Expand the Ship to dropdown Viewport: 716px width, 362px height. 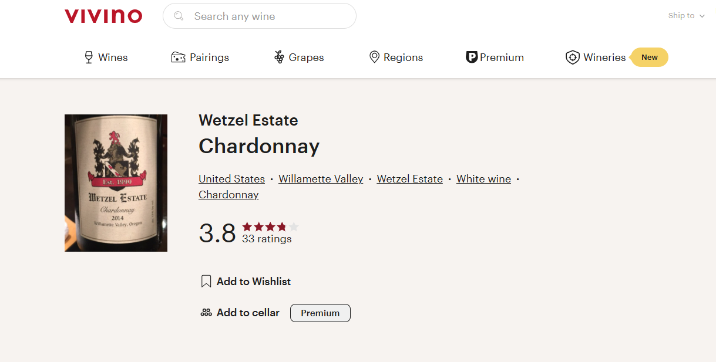[x=686, y=16]
